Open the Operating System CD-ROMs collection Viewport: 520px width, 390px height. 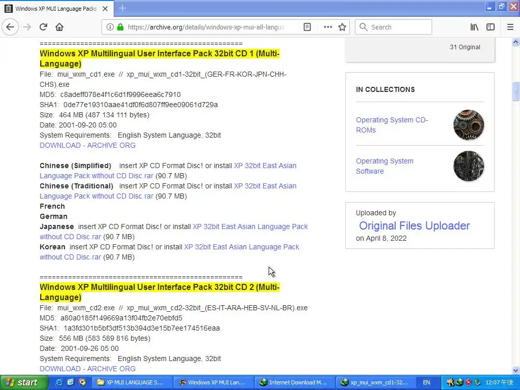392,125
